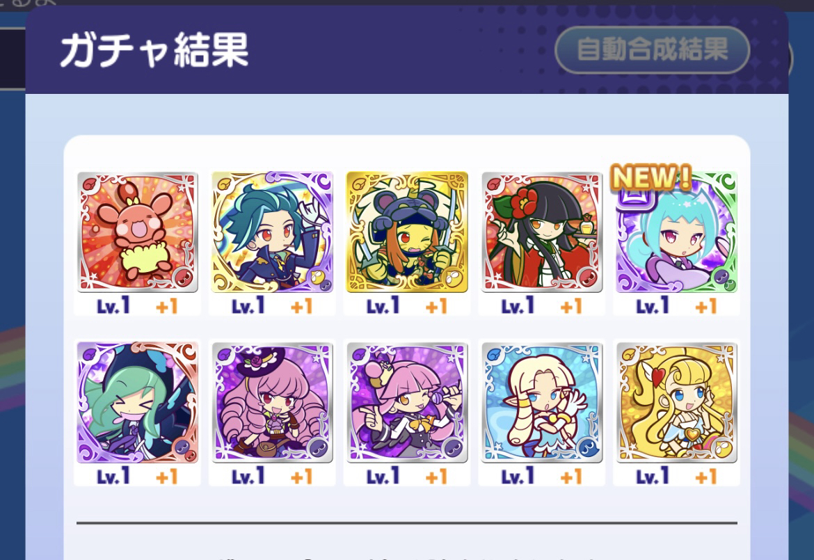Click Lv.1 label under blue elf card
Image resolution: width=814 pixels, height=560 pixels.
(x=518, y=476)
